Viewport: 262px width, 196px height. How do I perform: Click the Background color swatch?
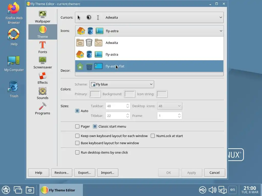130,94
